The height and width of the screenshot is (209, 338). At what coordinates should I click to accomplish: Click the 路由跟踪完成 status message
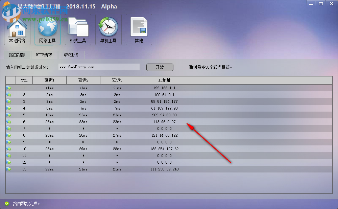(x=24, y=204)
